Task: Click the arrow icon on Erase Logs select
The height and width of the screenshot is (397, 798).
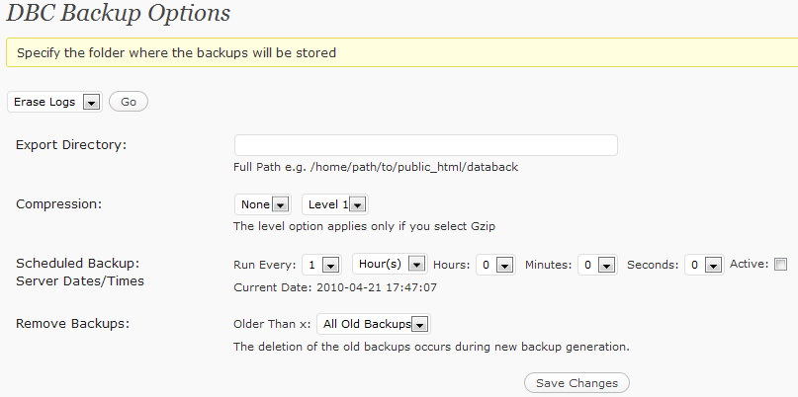Action: point(91,103)
